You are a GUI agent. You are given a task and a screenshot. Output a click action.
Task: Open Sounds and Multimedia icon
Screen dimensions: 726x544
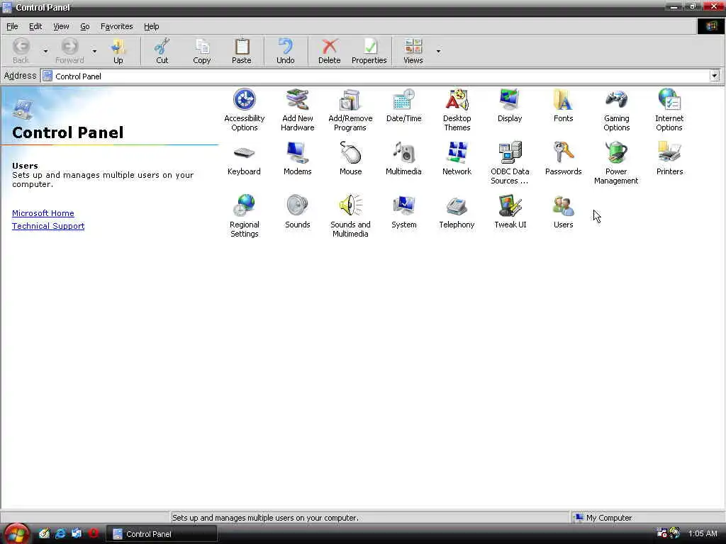pos(350,216)
